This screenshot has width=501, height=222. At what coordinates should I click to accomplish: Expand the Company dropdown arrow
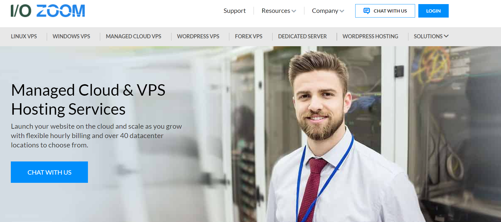click(342, 11)
